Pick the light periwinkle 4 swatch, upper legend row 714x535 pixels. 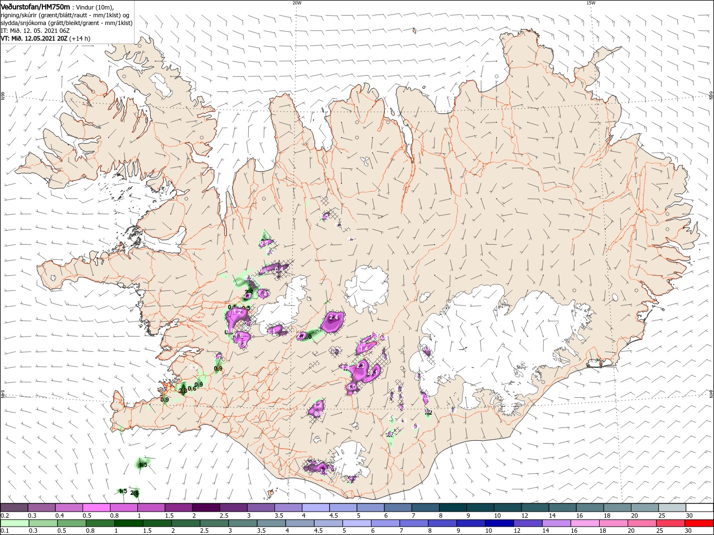315,508
